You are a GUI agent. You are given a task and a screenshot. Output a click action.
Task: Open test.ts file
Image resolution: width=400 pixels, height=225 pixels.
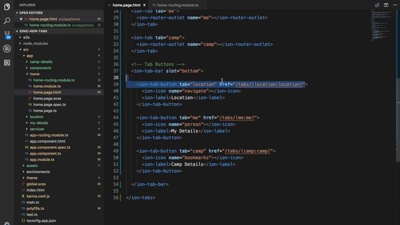(x=32, y=215)
